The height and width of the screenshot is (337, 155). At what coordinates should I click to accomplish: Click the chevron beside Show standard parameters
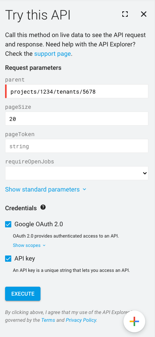point(85,190)
